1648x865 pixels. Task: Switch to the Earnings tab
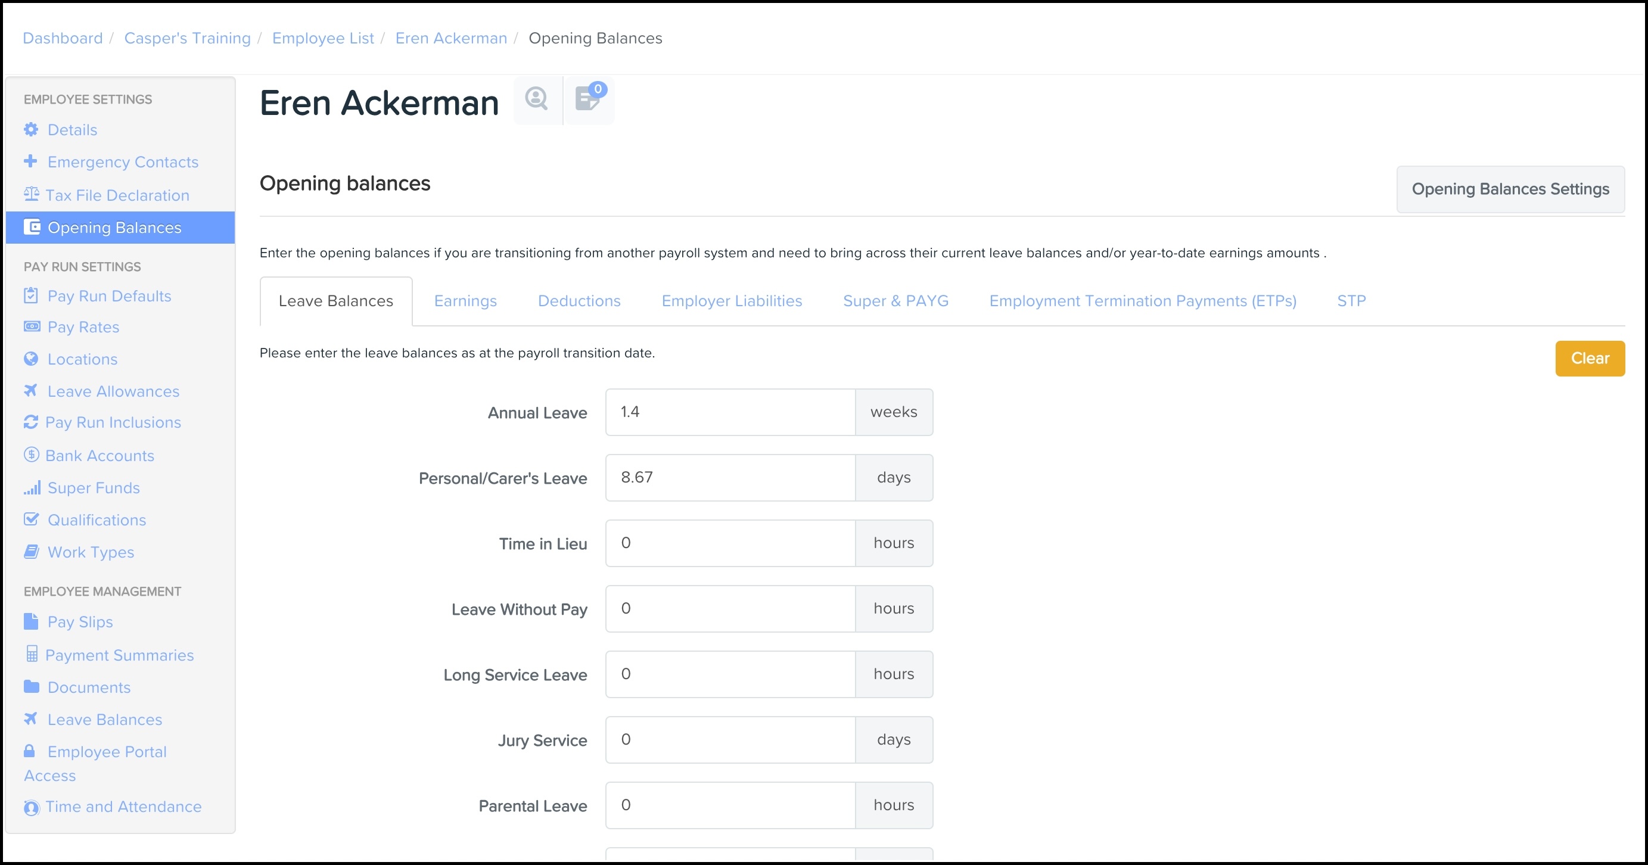465,301
